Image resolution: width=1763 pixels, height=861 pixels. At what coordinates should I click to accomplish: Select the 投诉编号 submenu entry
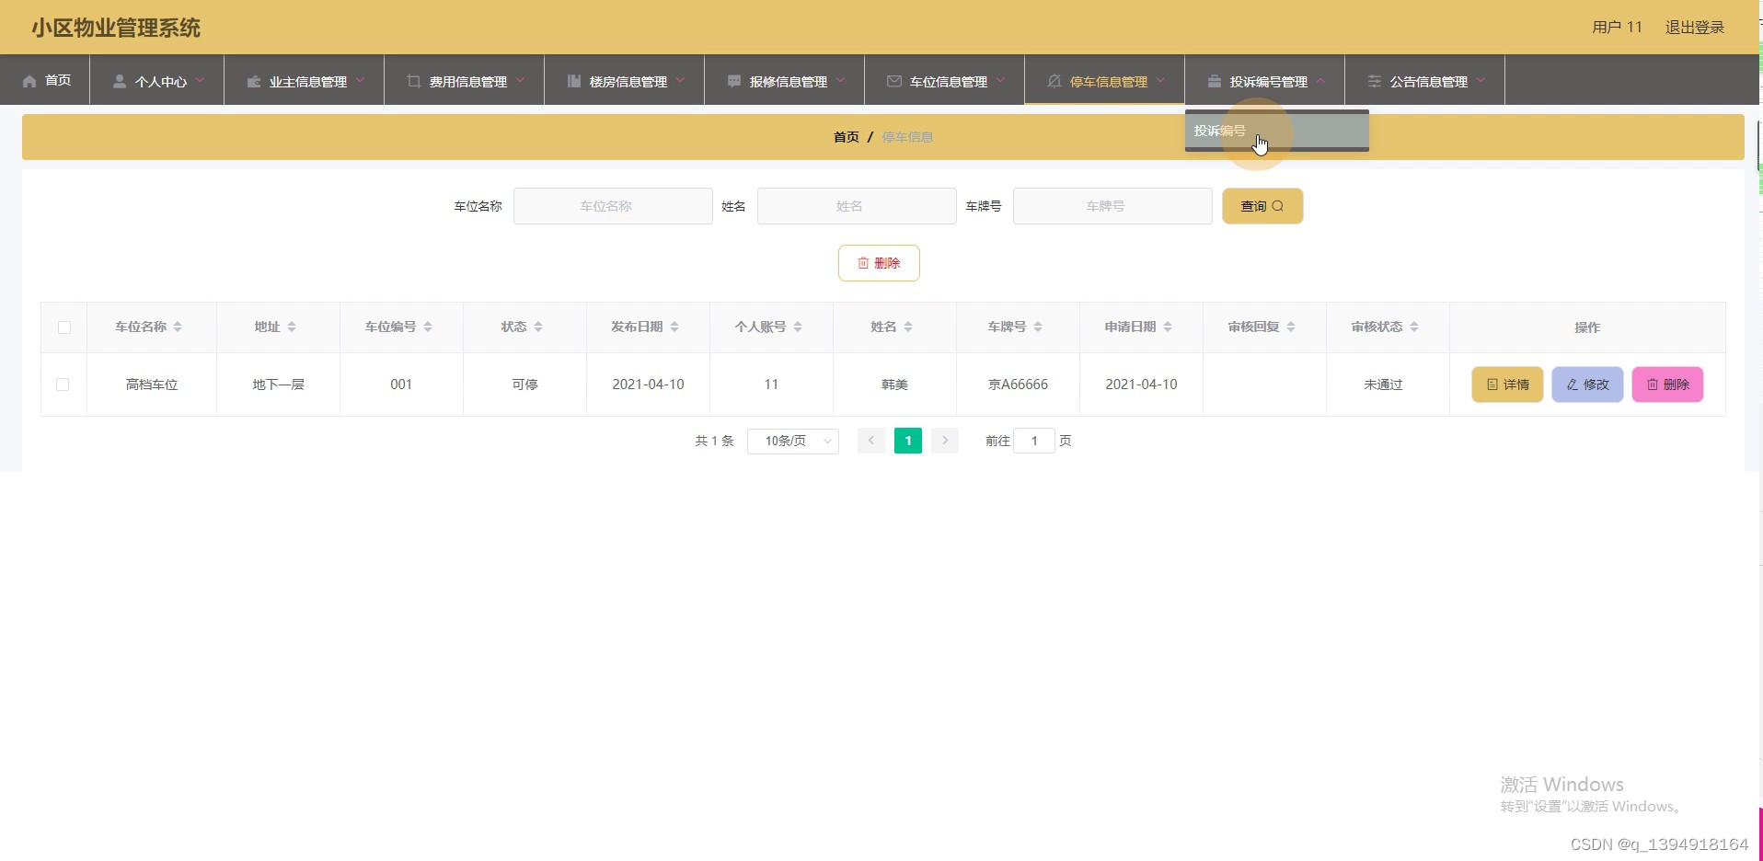[x=1277, y=131]
